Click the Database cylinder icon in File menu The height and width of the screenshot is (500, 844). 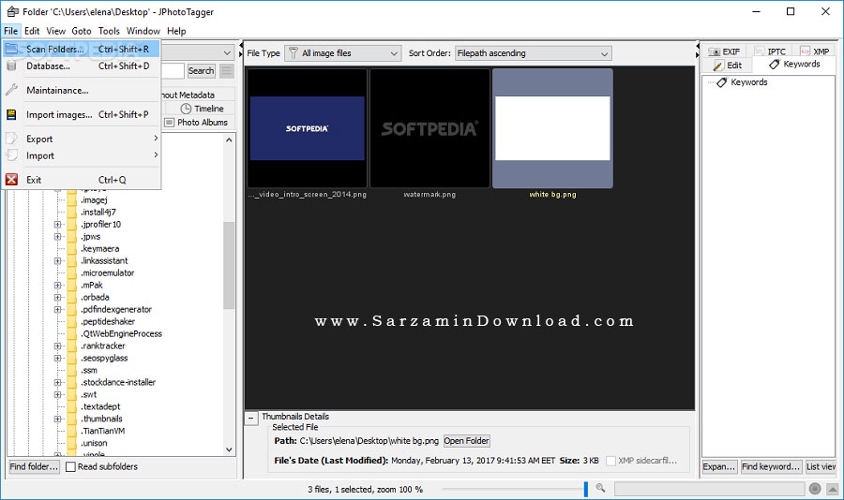(x=11, y=66)
